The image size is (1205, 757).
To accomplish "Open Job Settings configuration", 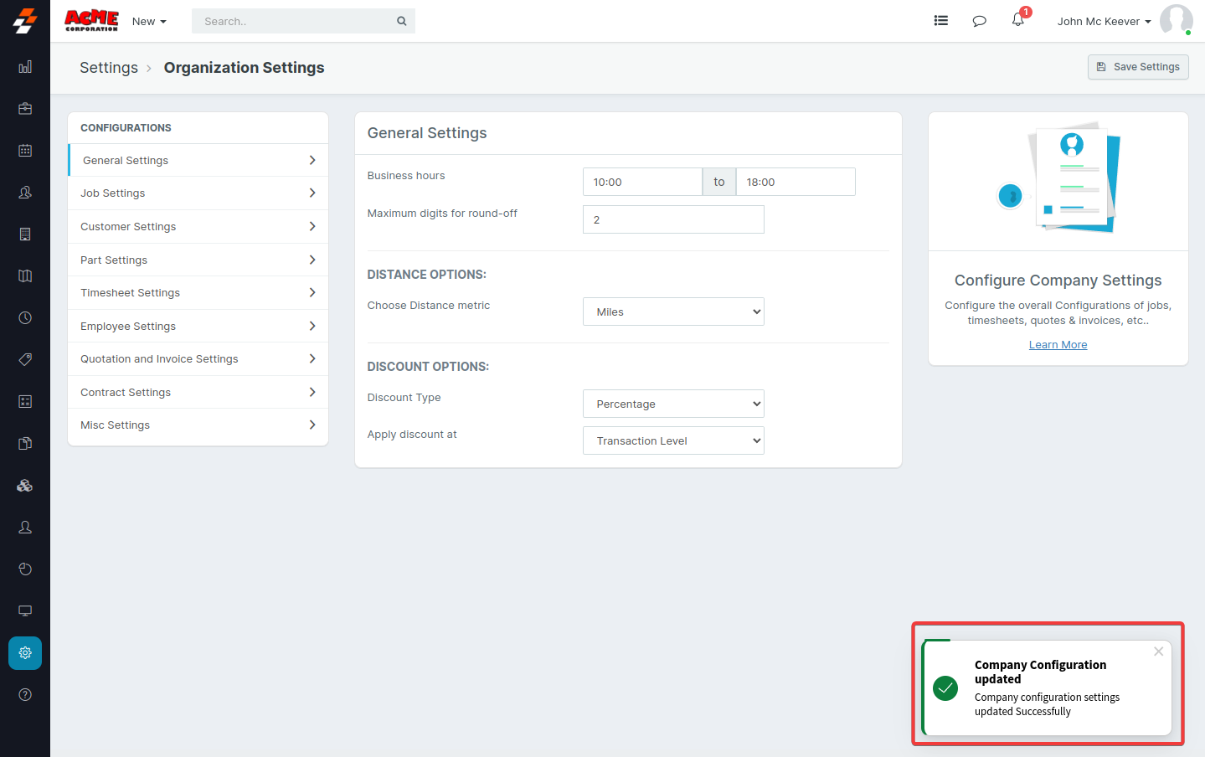I will 198,193.
